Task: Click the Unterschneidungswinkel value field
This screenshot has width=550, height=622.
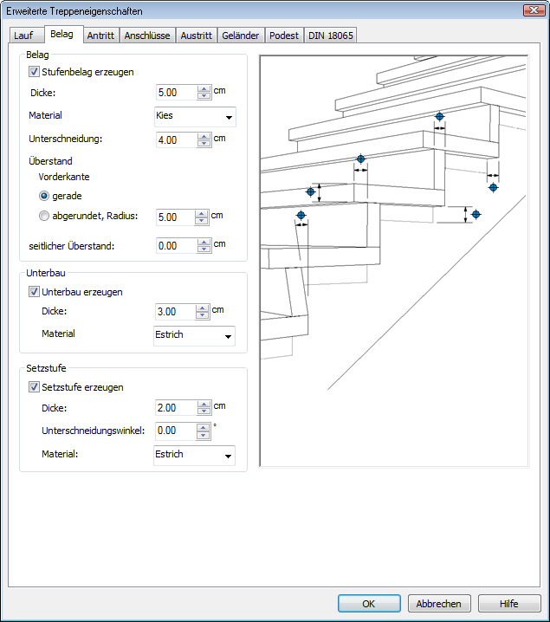Action: pyautogui.click(x=176, y=431)
